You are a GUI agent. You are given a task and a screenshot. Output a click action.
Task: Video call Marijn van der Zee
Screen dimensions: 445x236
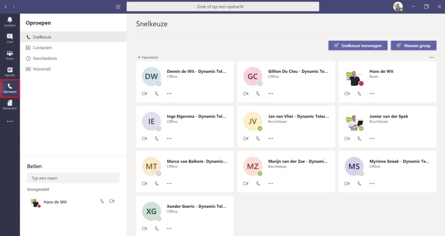click(x=246, y=184)
